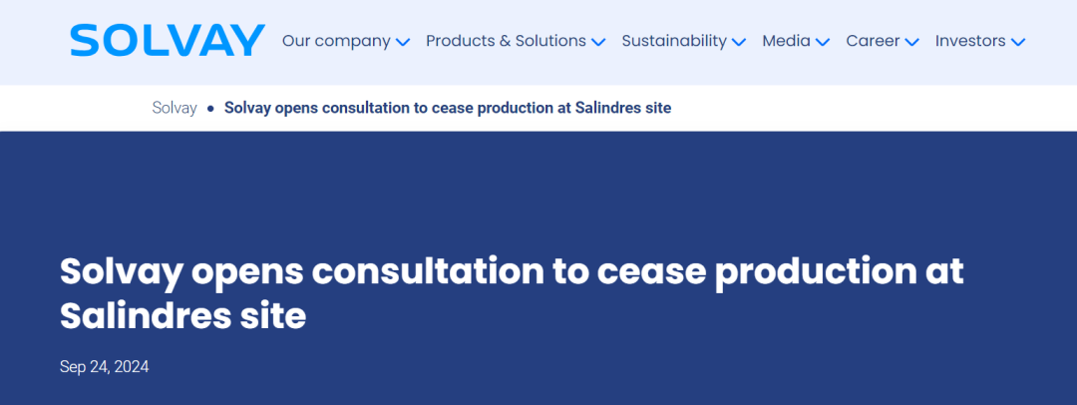The image size is (1077, 405).
Task: Expand the chevron beside Products & Solutions
Action: point(598,42)
